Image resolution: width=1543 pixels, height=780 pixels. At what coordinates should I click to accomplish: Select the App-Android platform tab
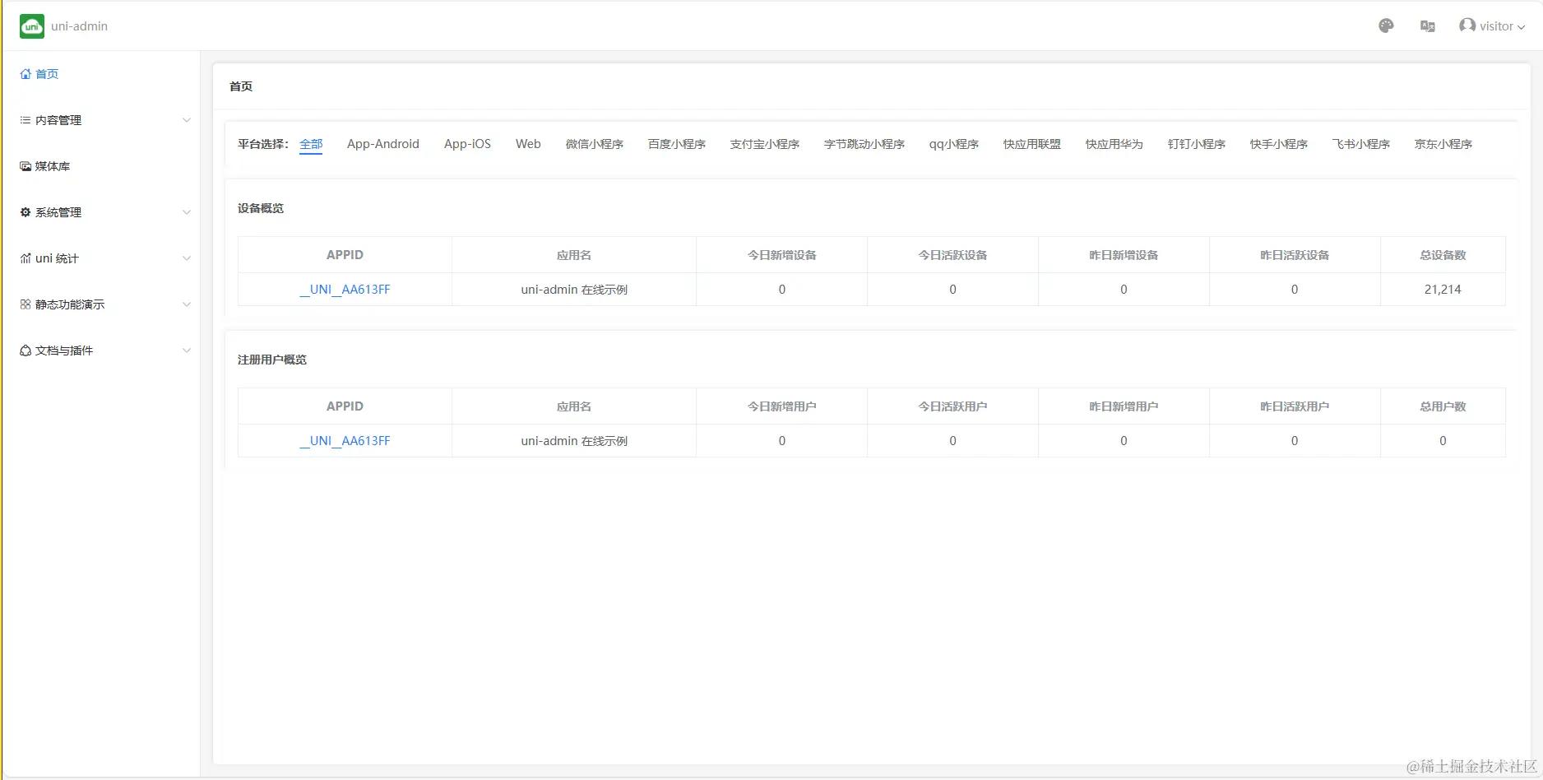coord(383,144)
